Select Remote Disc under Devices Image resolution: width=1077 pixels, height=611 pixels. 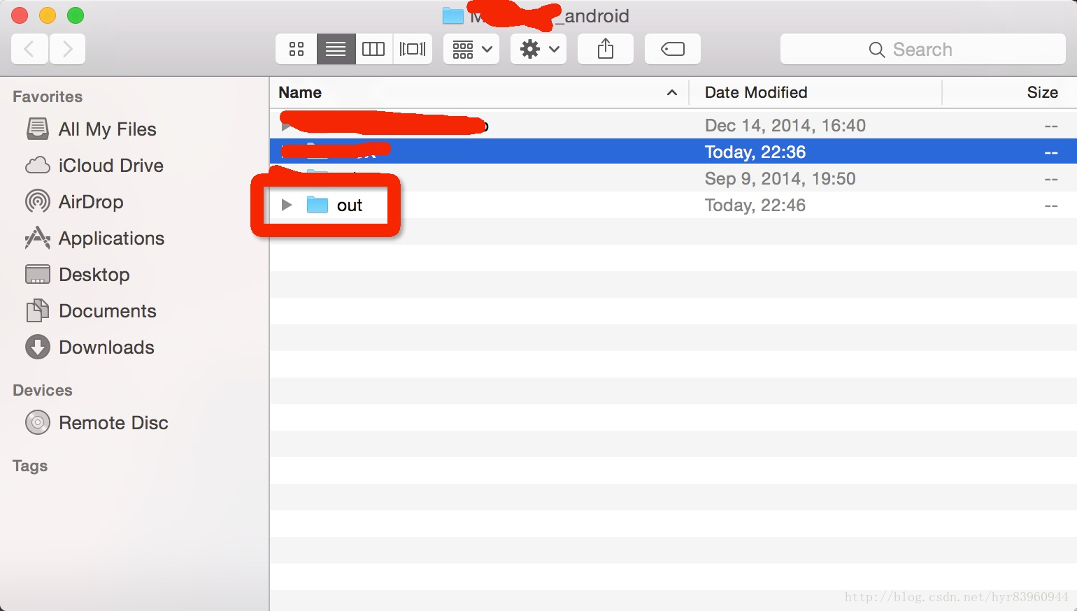coord(113,423)
